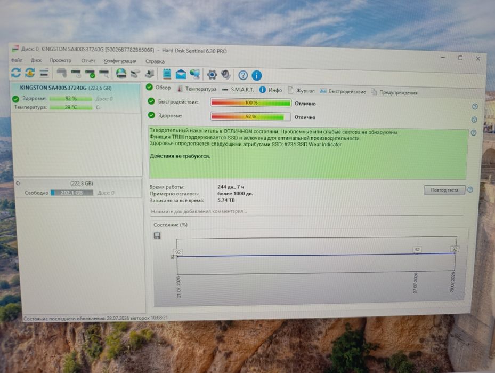Click help icon next to green status text
This screenshot has height=373, width=495.
pyautogui.click(x=473, y=133)
